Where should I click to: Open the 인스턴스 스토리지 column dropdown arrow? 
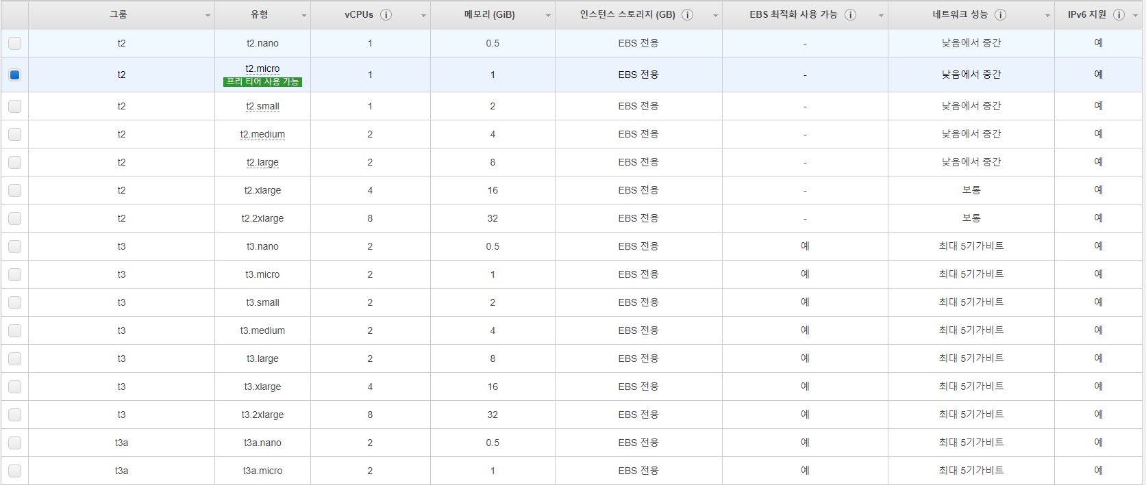(x=715, y=16)
